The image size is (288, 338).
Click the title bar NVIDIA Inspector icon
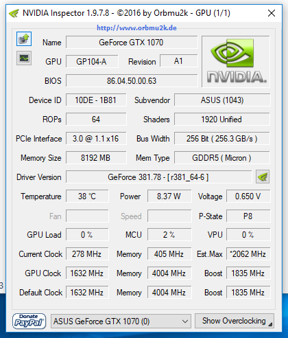[14, 13]
